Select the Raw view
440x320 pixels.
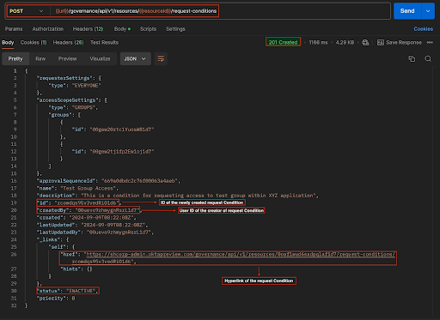40,58
